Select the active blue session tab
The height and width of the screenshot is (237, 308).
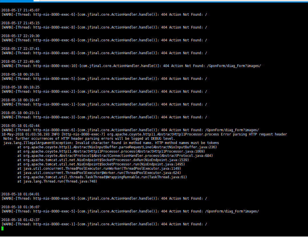[x=17, y=1]
